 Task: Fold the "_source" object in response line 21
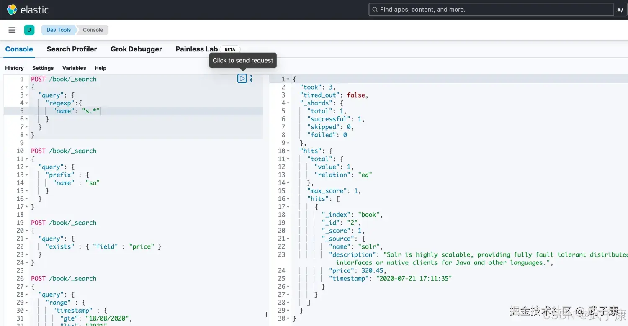[x=288, y=239]
